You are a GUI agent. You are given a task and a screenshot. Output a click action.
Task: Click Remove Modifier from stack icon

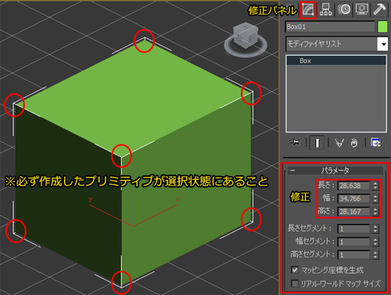pyautogui.click(x=354, y=143)
